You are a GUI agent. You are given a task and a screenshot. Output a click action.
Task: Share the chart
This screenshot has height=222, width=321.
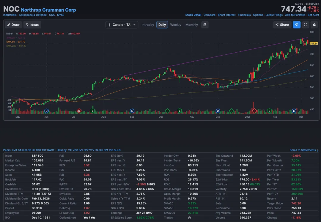(x=282, y=25)
